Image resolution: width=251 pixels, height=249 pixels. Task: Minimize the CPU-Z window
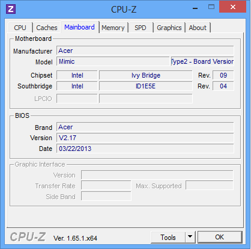(195, 8)
